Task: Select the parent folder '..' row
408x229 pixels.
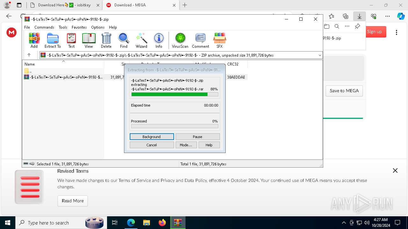Action: tap(63, 71)
